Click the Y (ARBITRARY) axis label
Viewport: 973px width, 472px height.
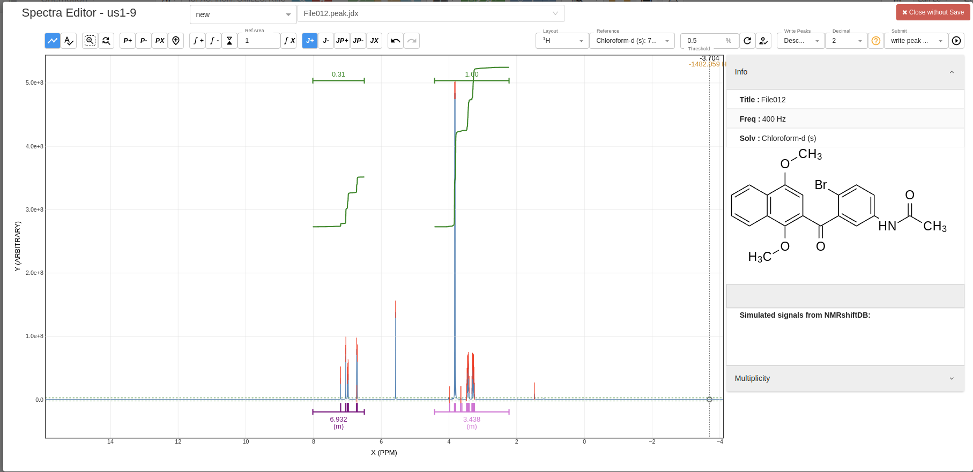pos(18,246)
